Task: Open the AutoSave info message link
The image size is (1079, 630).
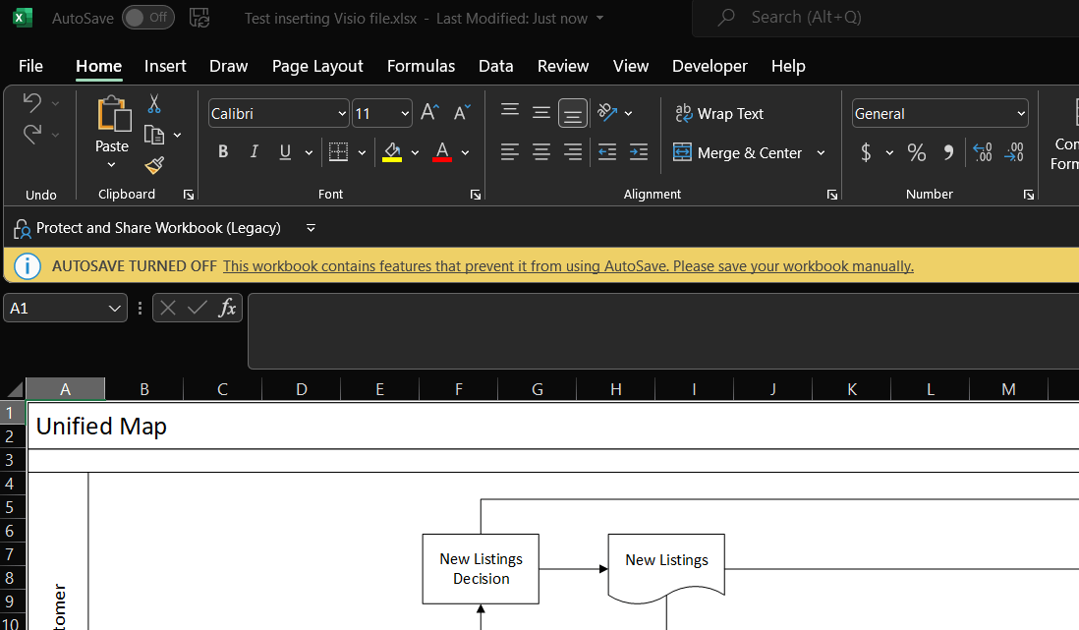Action: (568, 266)
